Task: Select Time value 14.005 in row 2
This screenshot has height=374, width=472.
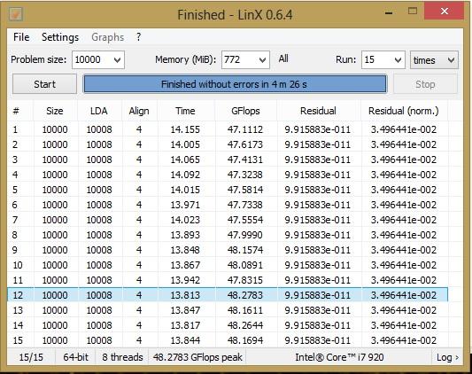Action: click(x=185, y=144)
